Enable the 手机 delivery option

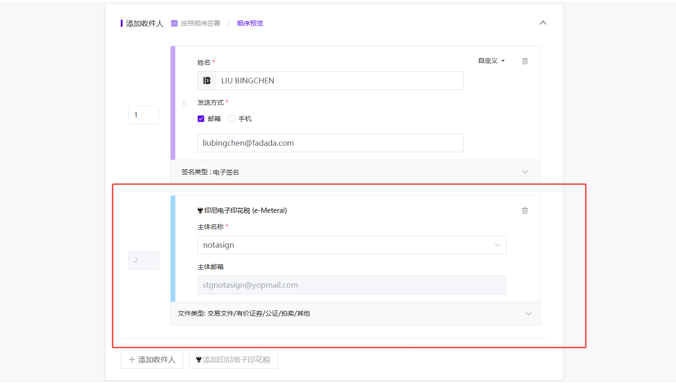point(232,119)
